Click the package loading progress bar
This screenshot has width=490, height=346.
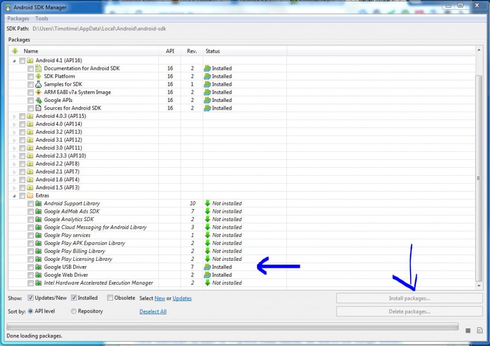pos(233,327)
